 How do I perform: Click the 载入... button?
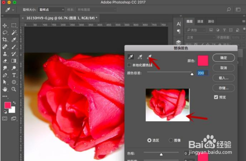[x=223, y=78]
